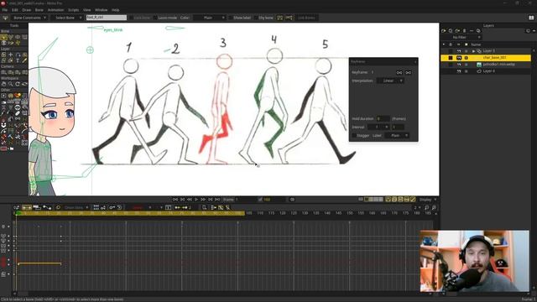Open the Edit menu
537x302 pixels.
(15, 10)
